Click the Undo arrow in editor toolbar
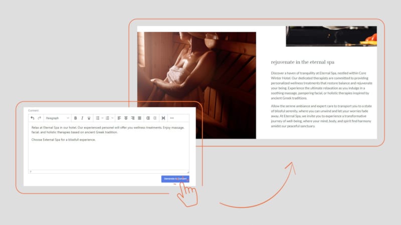 33,118
